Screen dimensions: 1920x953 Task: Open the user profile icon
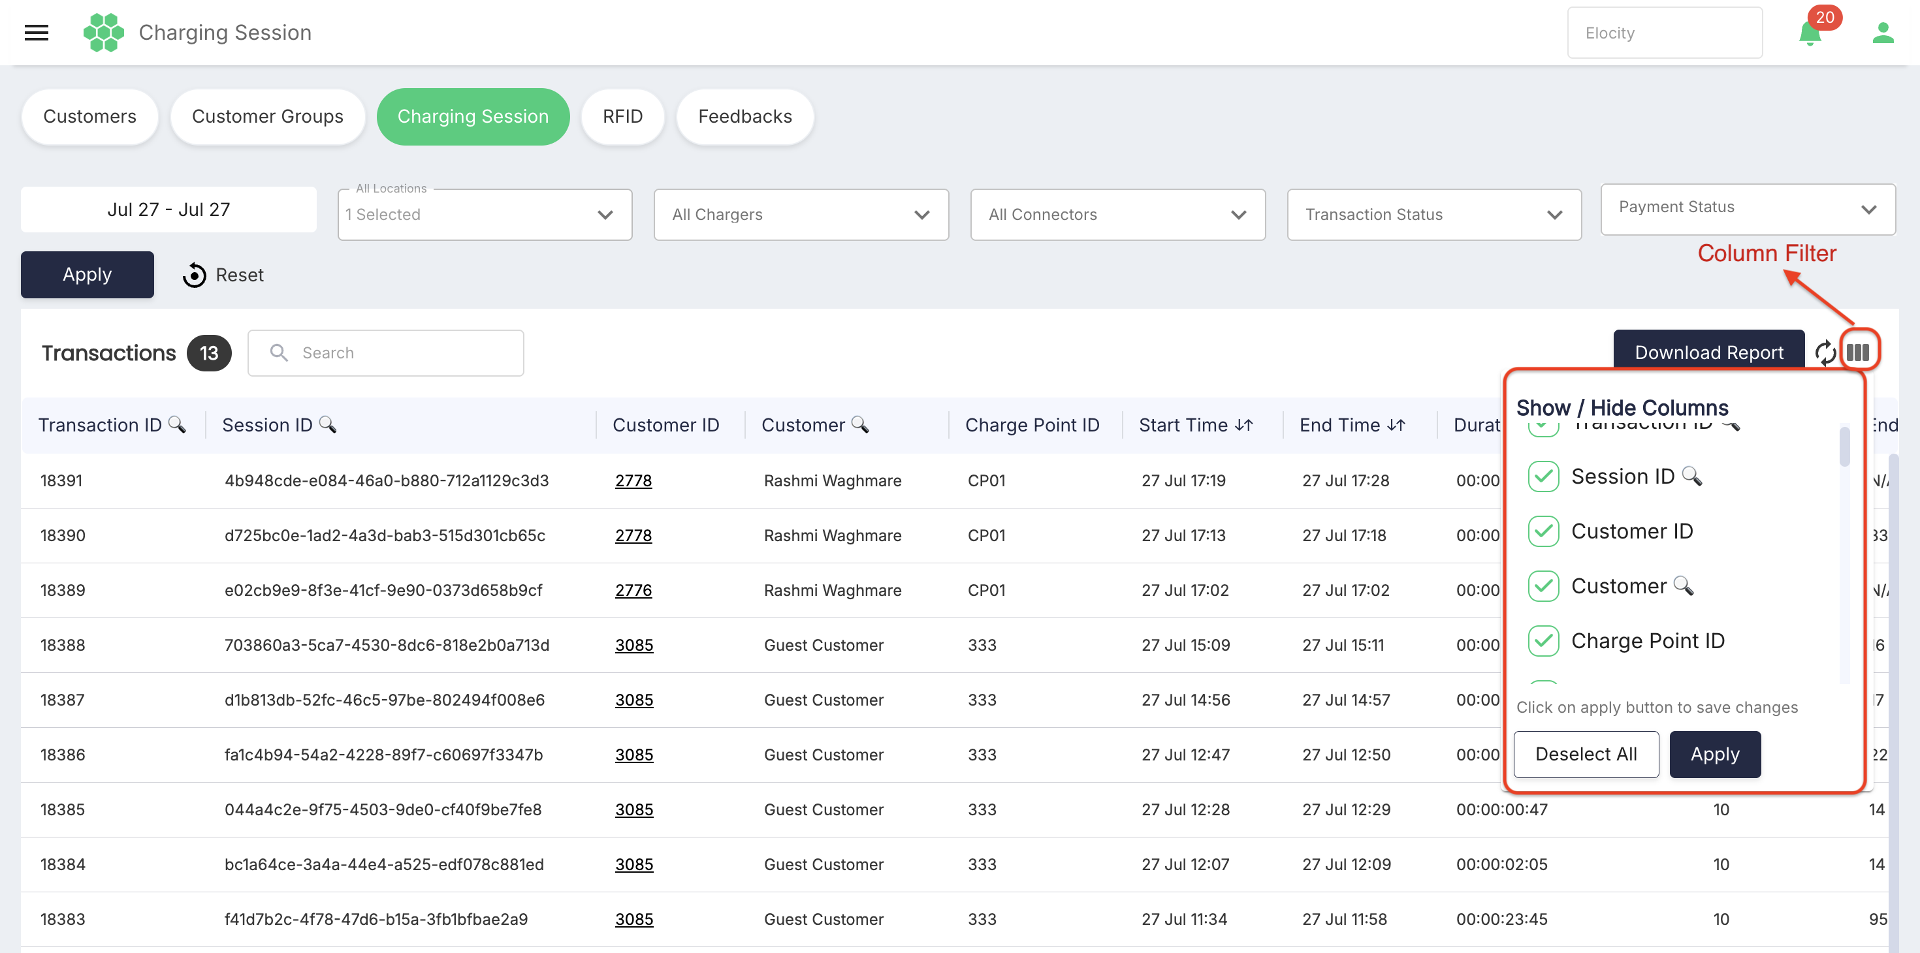point(1883,33)
